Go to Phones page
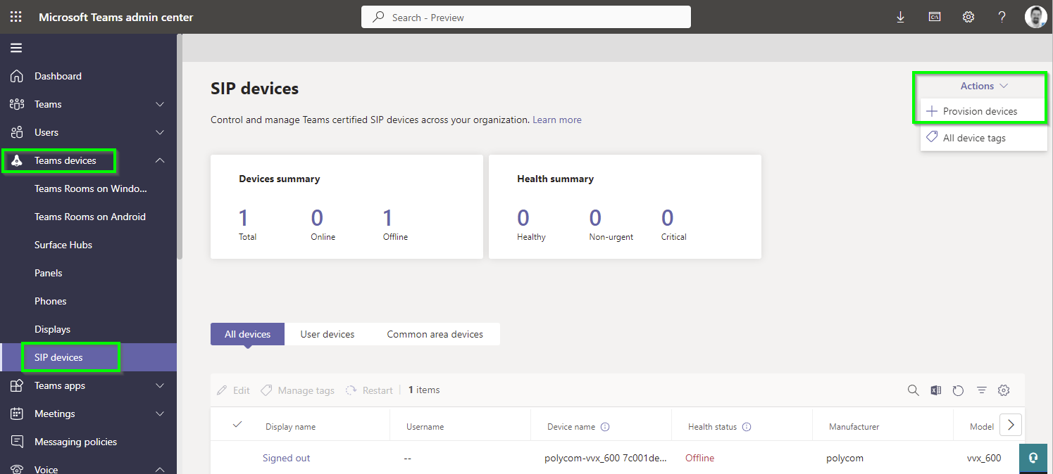 (x=51, y=301)
